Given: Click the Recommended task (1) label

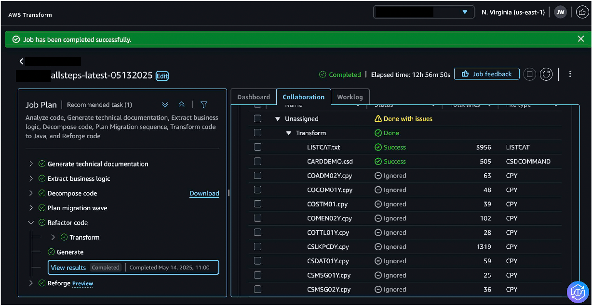Looking at the screenshot, I should 100,104.
